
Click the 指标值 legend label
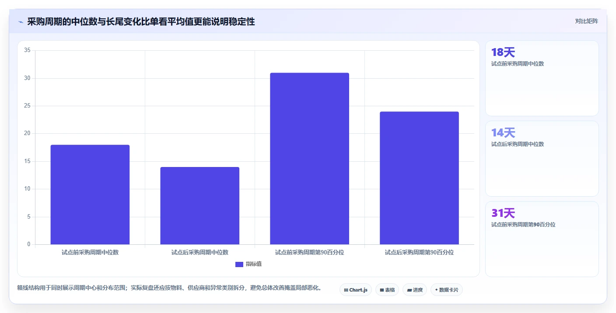pos(254,264)
